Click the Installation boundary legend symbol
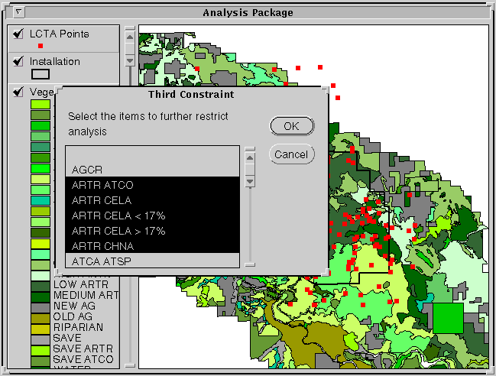This screenshot has height=376, width=496. pyautogui.click(x=41, y=74)
